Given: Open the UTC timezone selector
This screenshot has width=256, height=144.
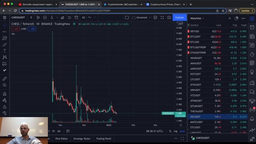Looking at the screenshot, I should click(155, 131).
